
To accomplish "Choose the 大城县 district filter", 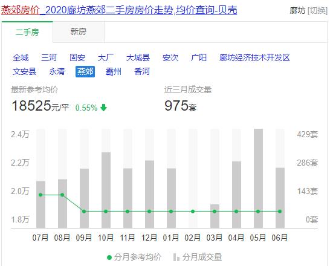I will 138,57.
